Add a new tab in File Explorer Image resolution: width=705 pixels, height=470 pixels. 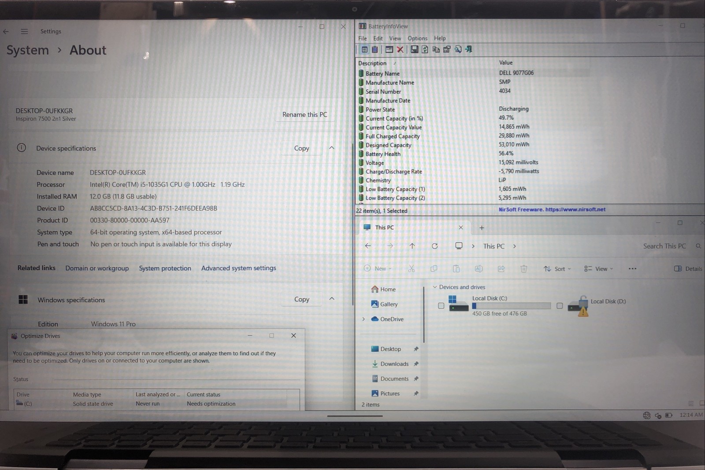tap(482, 228)
